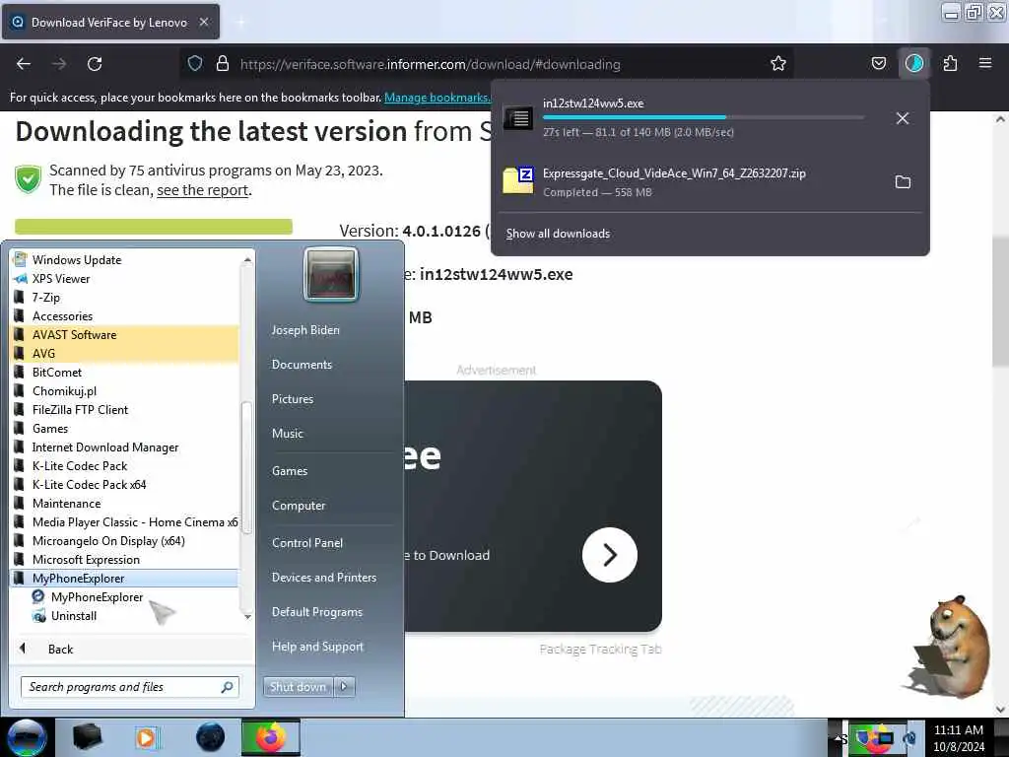The image size is (1009, 757).
Task: Toggle the Downloads panel toolbar icon
Action: [913, 64]
